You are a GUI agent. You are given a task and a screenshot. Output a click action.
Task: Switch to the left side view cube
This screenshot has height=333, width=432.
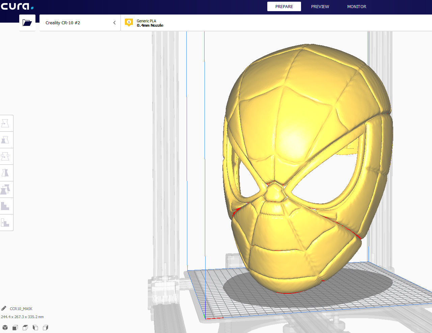click(x=35, y=328)
